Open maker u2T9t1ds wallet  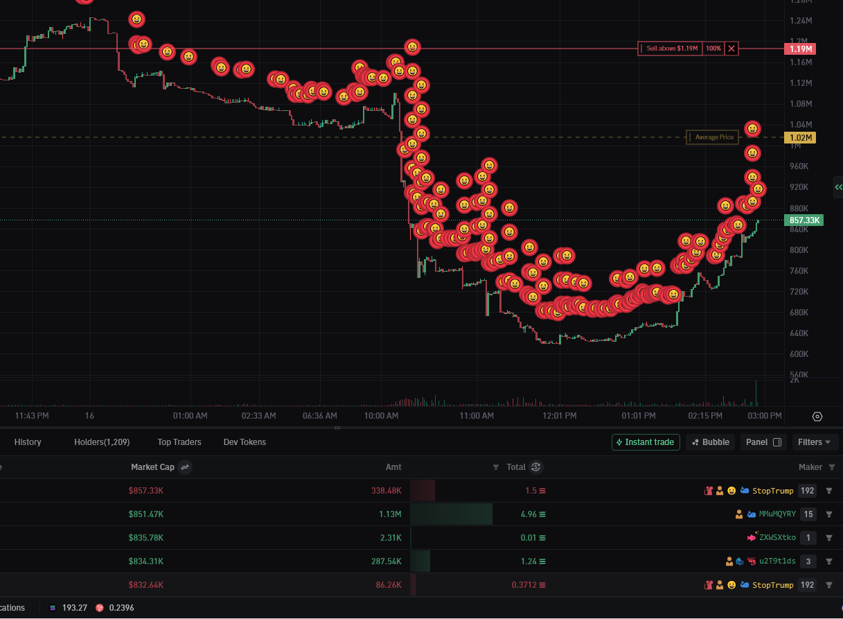click(778, 561)
